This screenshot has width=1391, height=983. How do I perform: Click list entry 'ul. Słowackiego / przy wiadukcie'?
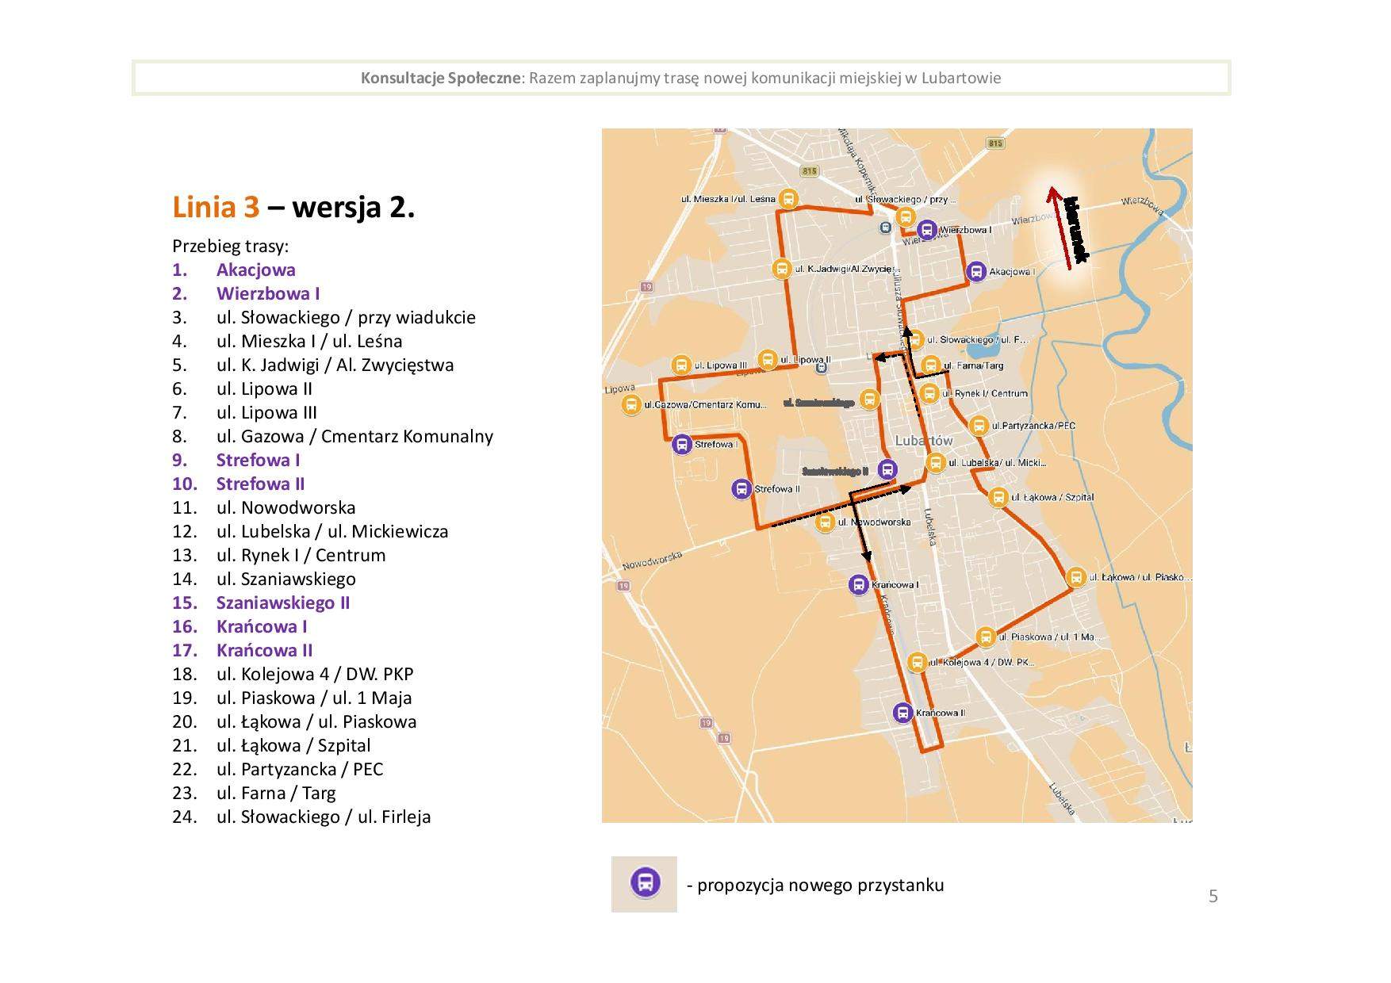[x=346, y=318]
